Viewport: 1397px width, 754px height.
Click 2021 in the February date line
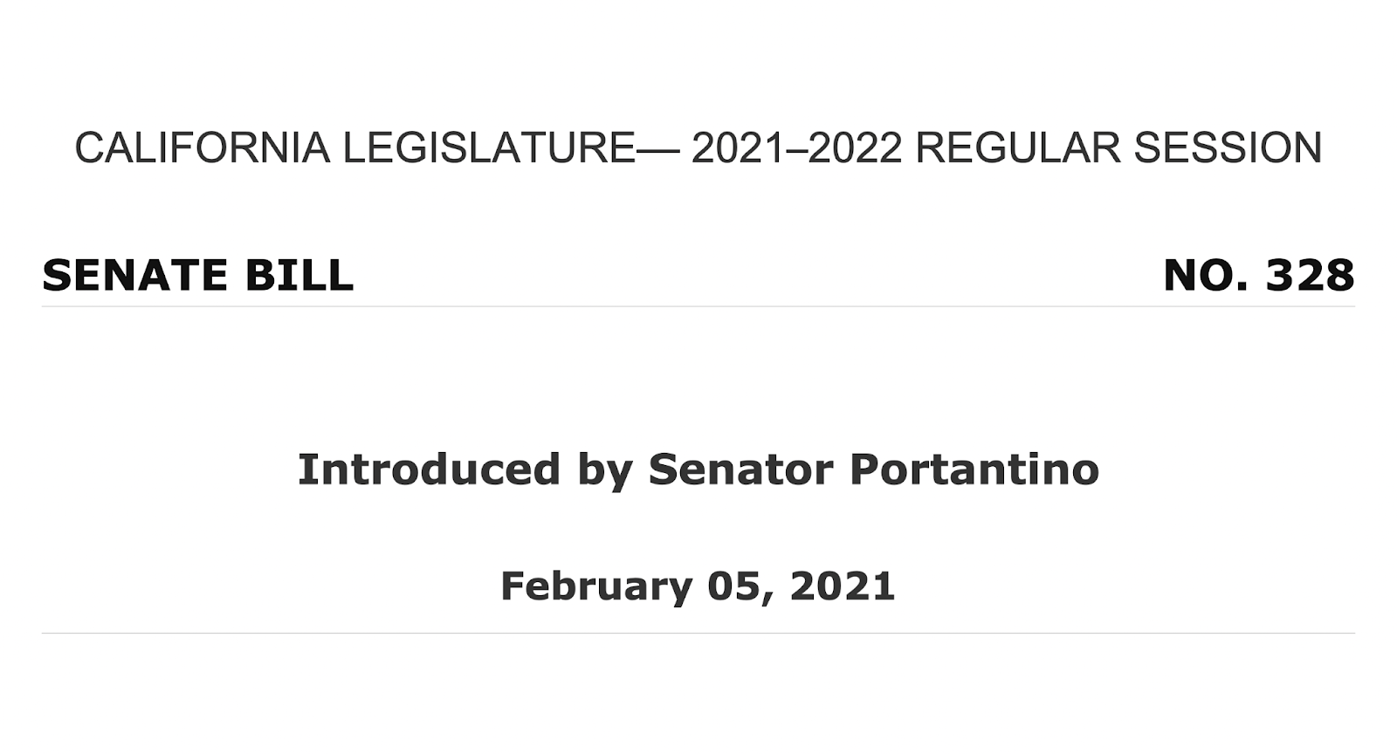(843, 586)
